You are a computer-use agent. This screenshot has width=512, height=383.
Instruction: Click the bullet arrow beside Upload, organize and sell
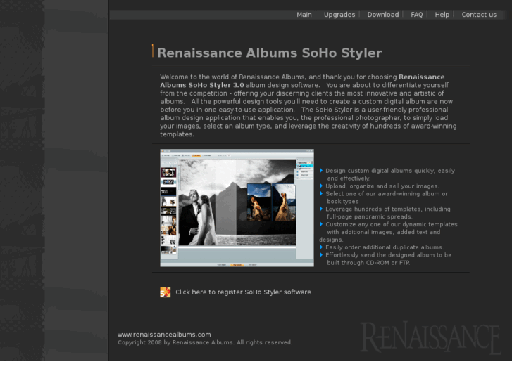(x=321, y=186)
